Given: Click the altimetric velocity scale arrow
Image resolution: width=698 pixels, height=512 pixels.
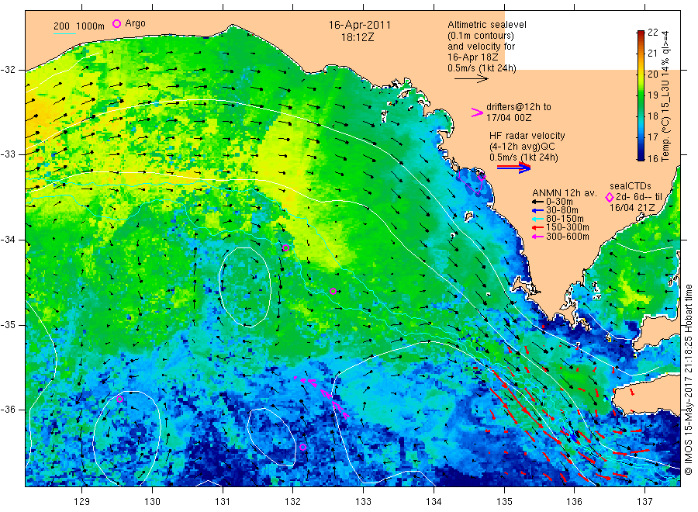Looking at the screenshot, I should 472,79.
